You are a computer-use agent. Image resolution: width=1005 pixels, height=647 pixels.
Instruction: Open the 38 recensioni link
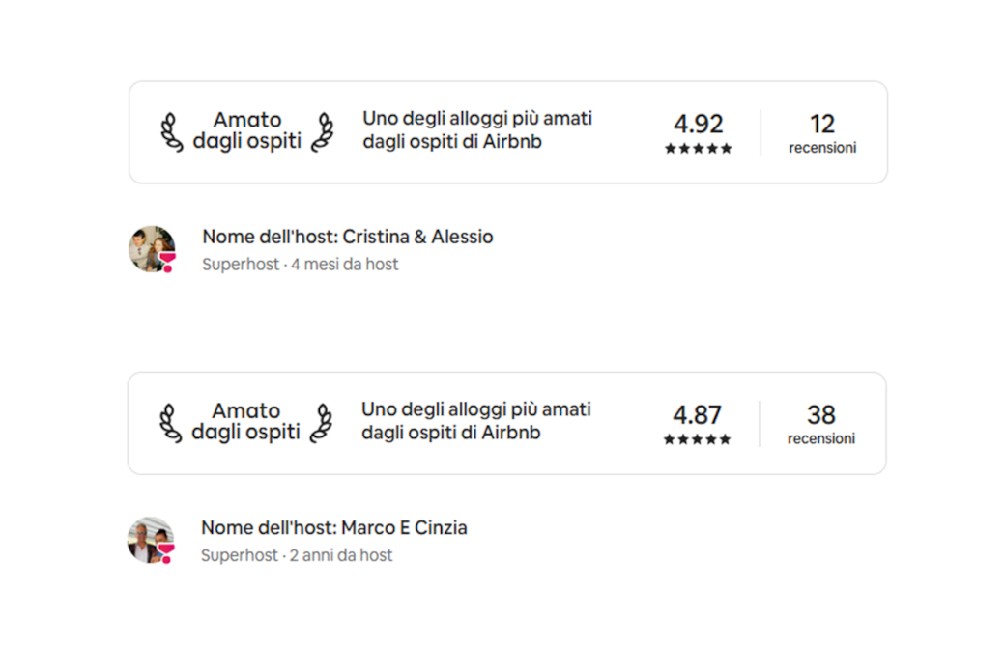click(821, 423)
